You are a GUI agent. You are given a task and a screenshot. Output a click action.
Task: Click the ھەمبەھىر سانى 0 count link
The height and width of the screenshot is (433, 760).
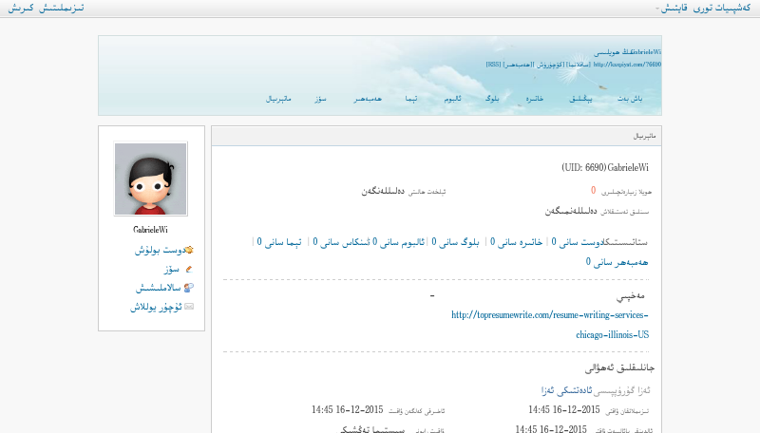617,262
